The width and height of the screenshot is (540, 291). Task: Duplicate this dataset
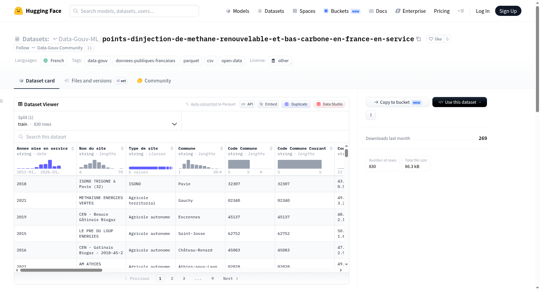pos(296,104)
